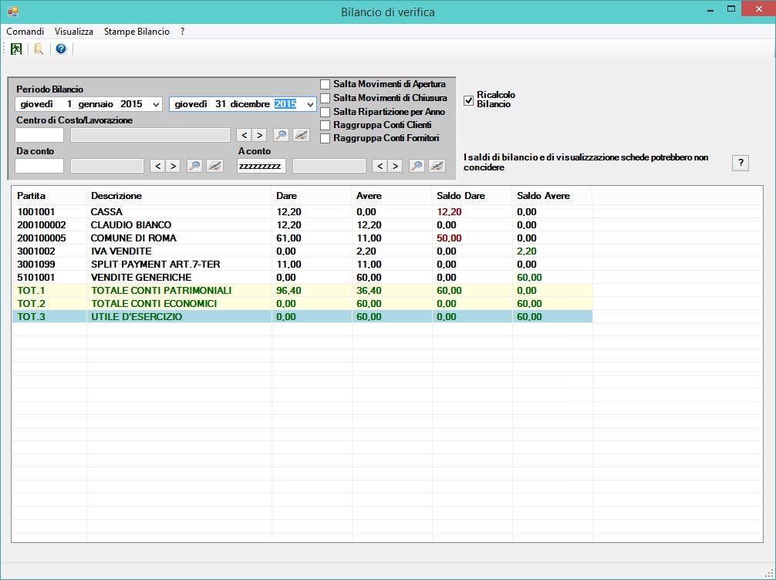Open the start date dropdown for Periodo Bilancio

click(157, 104)
